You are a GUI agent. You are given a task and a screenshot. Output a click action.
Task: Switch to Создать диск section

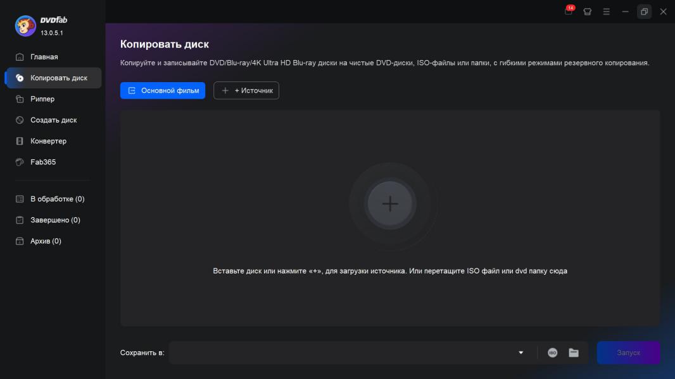click(53, 120)
